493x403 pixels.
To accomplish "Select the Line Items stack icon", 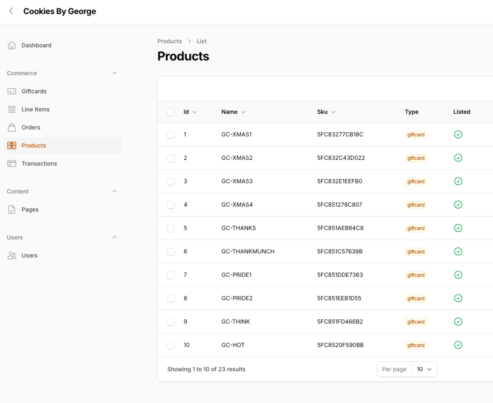I will coord(11,109).
